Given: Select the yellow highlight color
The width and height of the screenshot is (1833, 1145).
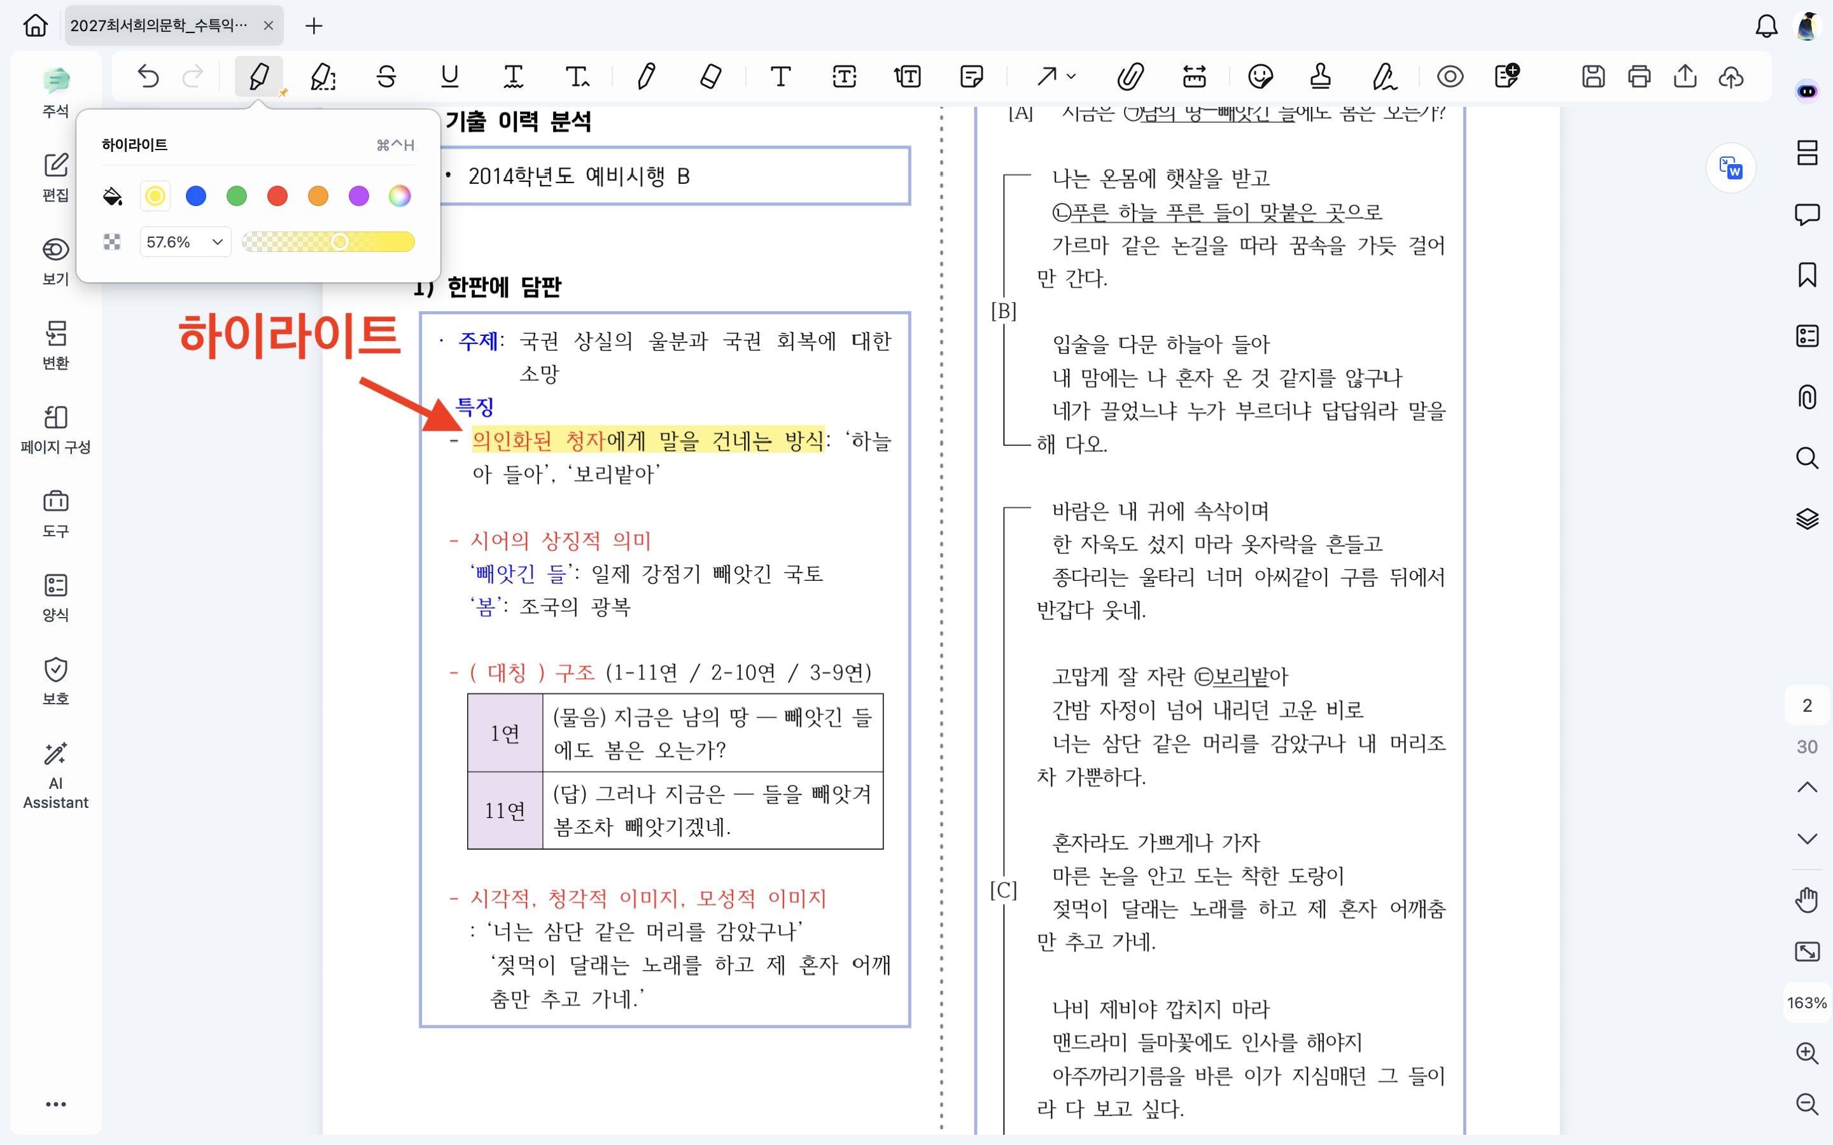Looking at the screenshot, I should [155, 196].
